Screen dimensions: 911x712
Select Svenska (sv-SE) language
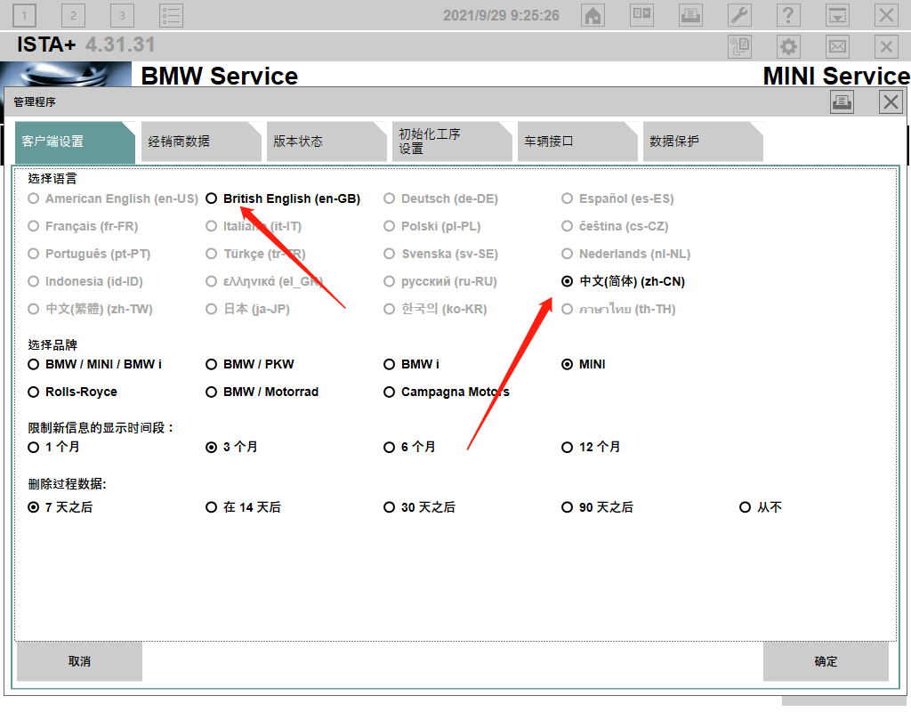click(440, 254)
